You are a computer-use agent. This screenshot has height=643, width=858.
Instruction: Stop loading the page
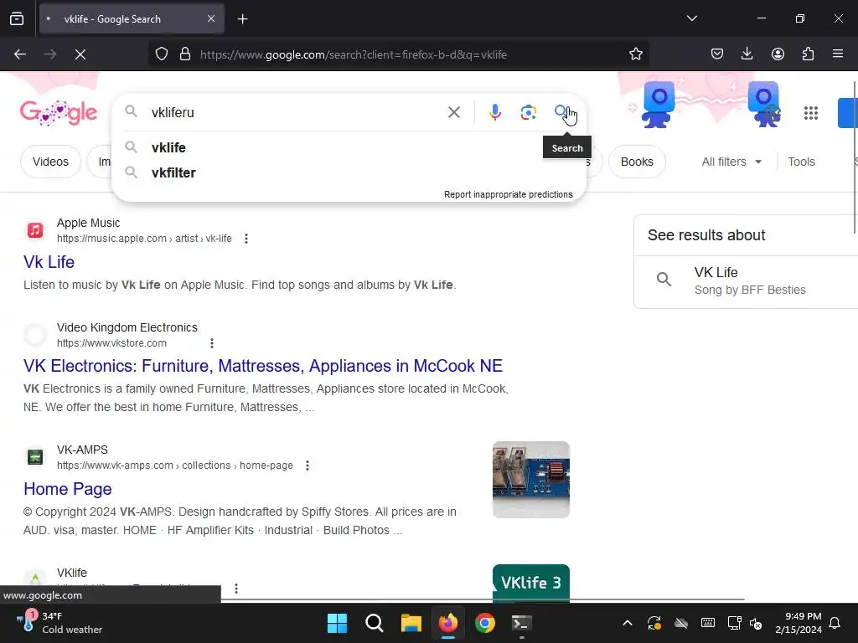pyautogui.click(x=80, y=54)
